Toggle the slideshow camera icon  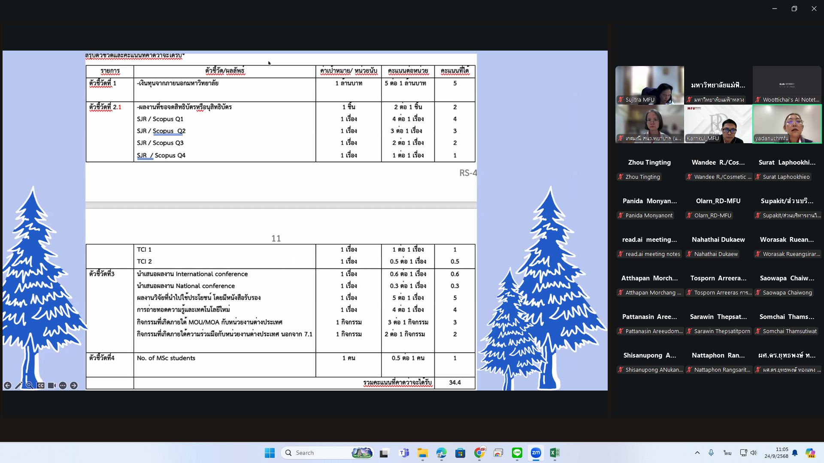51,385
